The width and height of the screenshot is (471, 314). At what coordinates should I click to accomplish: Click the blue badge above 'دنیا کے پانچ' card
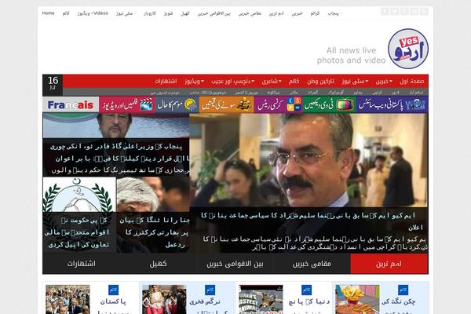[306, 290]
